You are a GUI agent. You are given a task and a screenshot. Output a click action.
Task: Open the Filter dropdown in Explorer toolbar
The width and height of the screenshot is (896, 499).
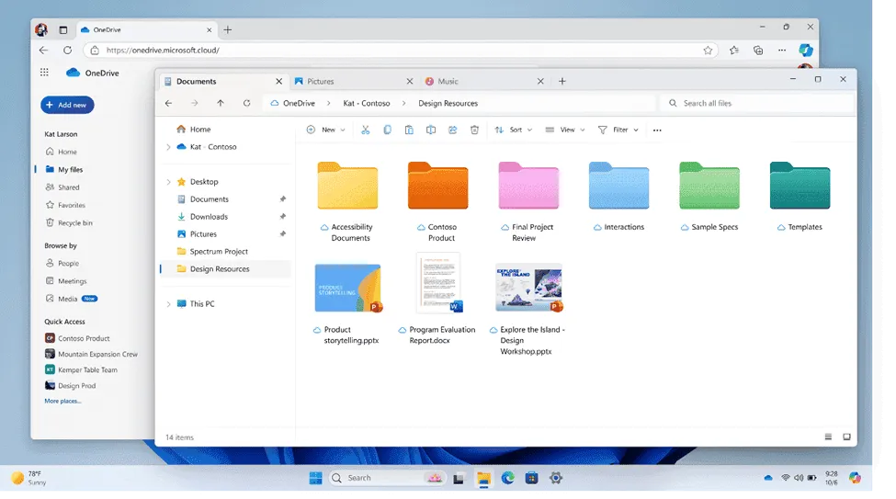pos(618,130)
